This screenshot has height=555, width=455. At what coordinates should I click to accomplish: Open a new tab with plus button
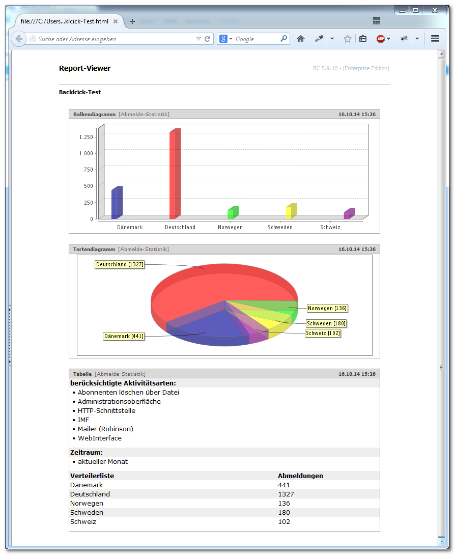tap(132, 21)
